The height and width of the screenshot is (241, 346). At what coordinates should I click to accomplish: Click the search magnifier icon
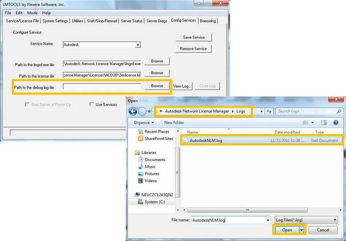(339, 111)
